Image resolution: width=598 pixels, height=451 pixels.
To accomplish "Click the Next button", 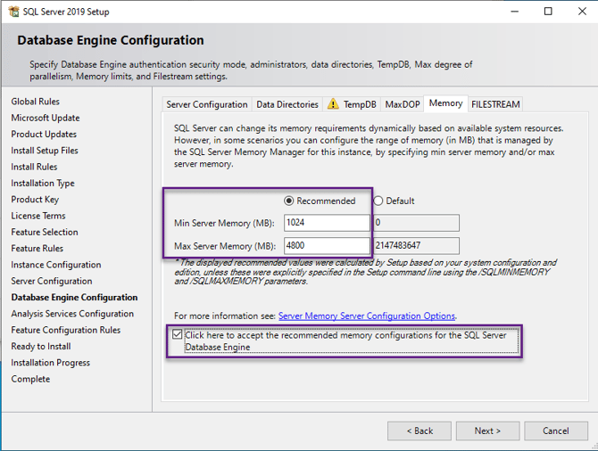I will 487,430.
